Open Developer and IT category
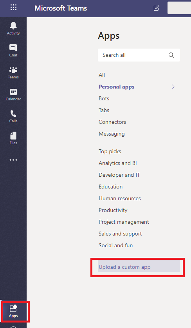191x328 pixels. (x=119, y=175)
